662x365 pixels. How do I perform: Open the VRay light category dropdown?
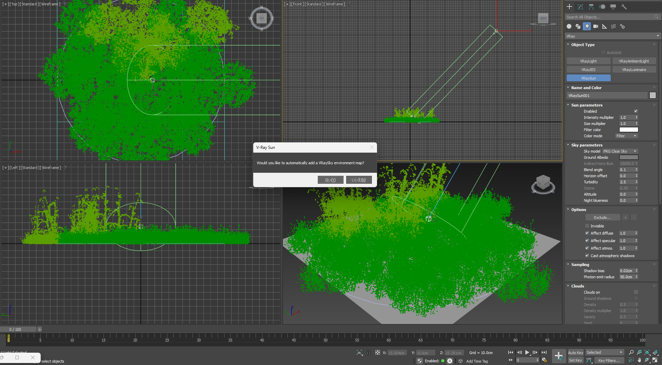pyautogui.click(x=612, y=36)
